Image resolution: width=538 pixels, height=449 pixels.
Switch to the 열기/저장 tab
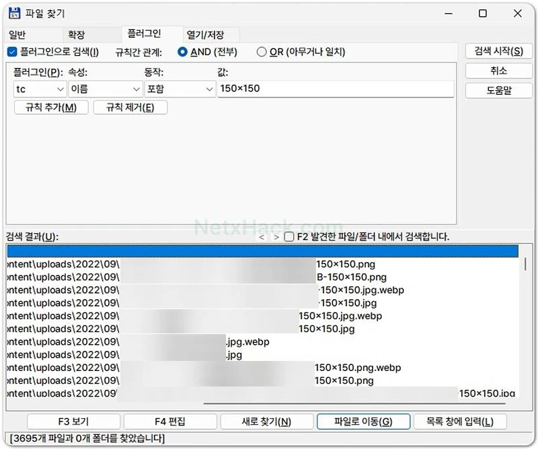click(205, 35)
